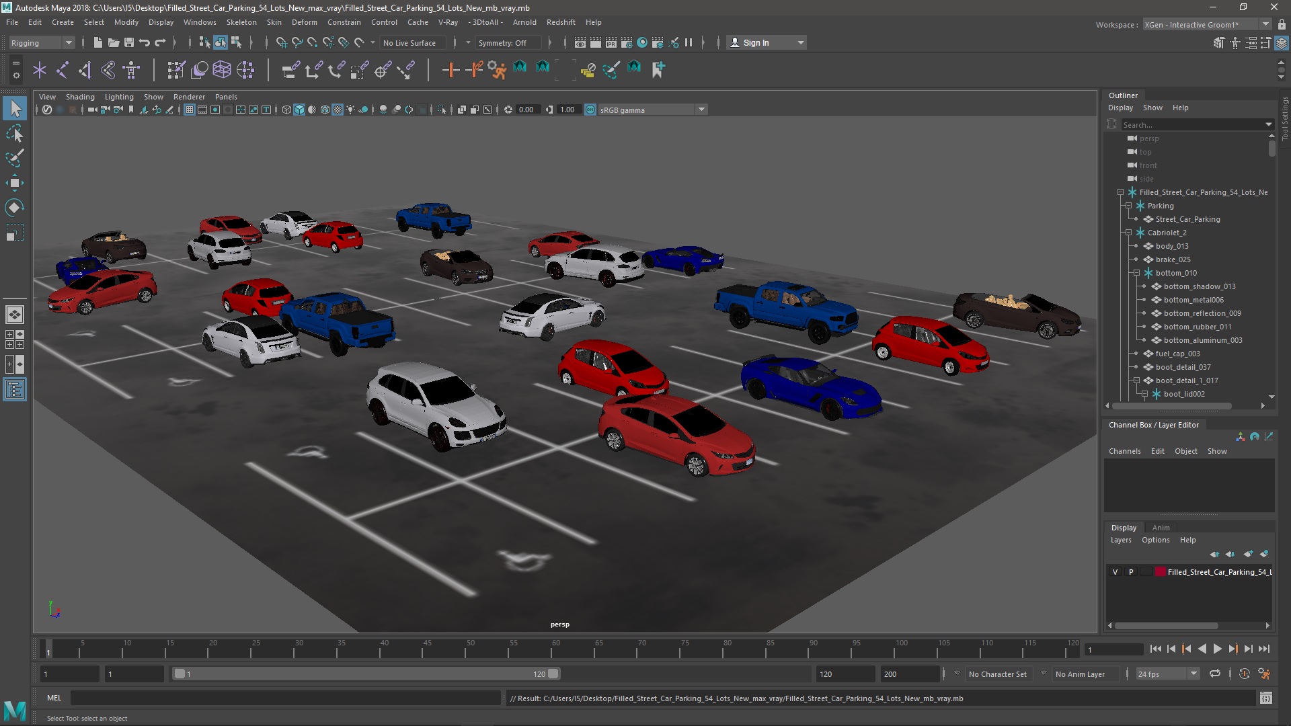Click the four-pane layout icon
The image size is (1291, 726).
(x=15, y=339)
